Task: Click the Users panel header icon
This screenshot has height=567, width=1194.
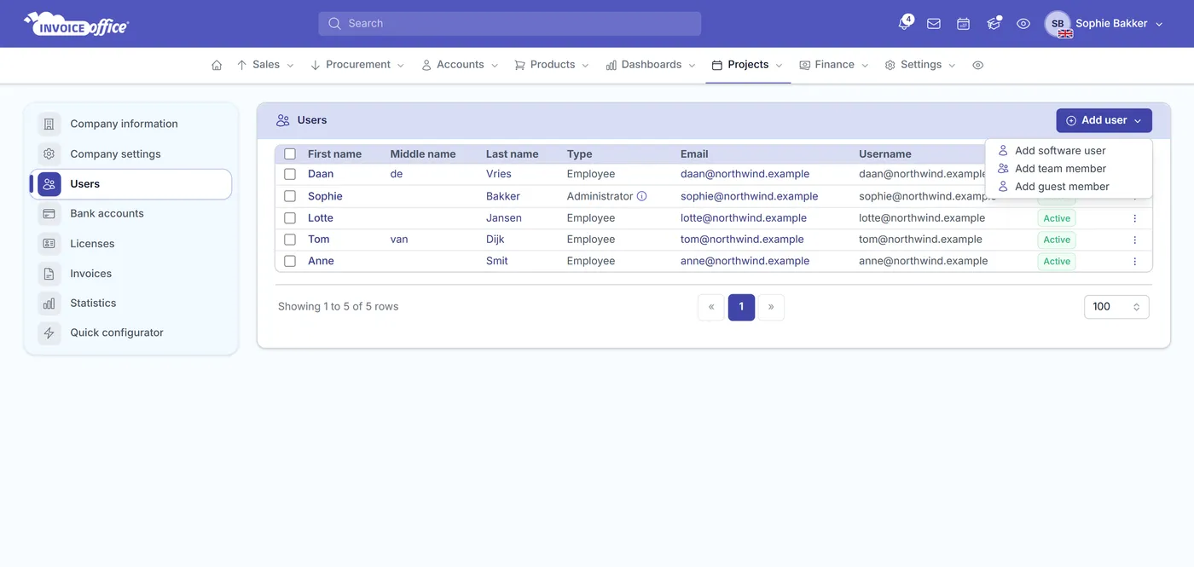Action: (283, 120)
